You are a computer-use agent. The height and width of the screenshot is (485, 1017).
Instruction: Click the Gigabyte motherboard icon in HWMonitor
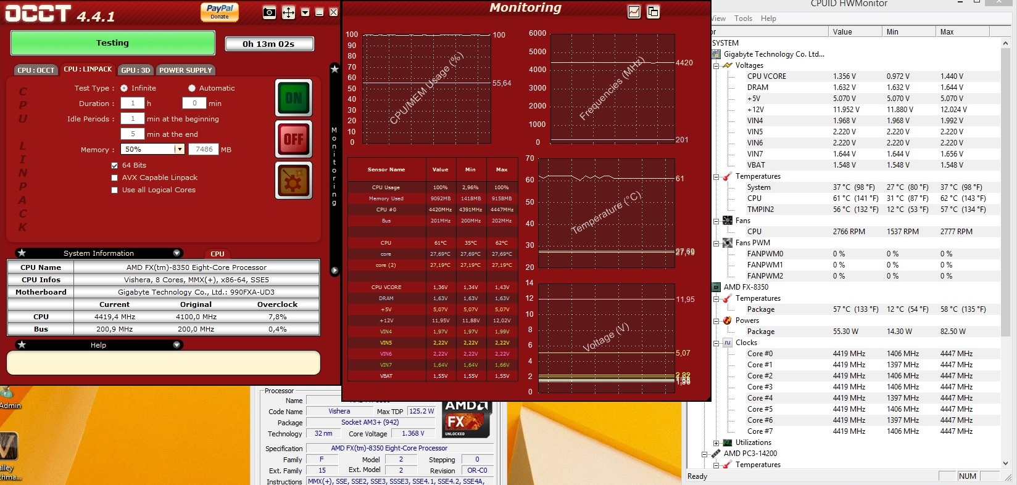(x=716, y=54)
